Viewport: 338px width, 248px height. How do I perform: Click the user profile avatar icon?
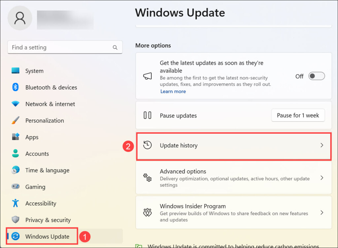pos(20,18)
